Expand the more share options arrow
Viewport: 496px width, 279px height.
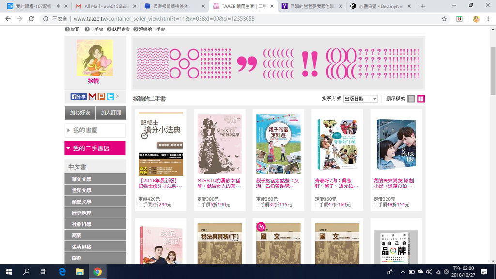117,96
